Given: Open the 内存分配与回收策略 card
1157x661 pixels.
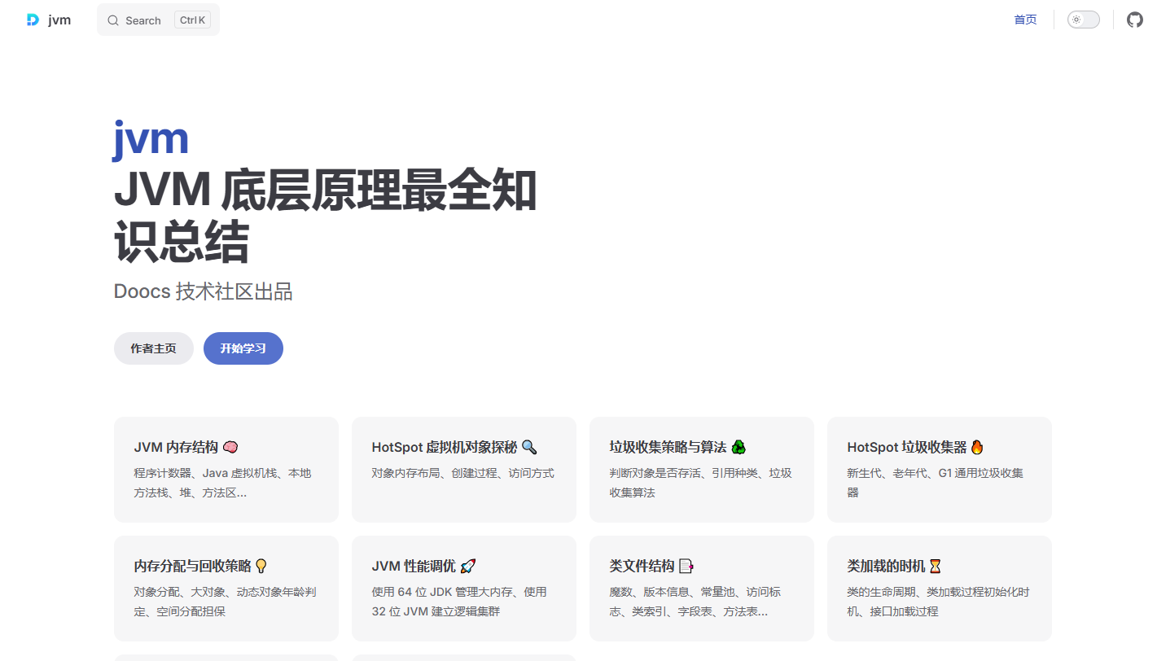Looking at the screenshot, I should (226, 589).
